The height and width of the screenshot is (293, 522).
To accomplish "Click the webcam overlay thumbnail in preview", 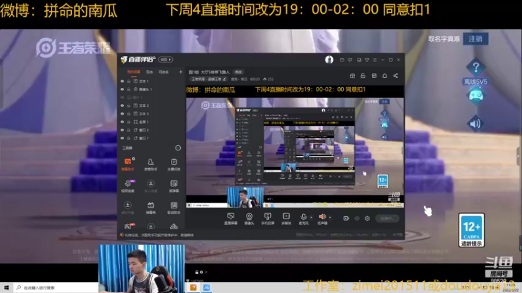I will pos(245,197).
